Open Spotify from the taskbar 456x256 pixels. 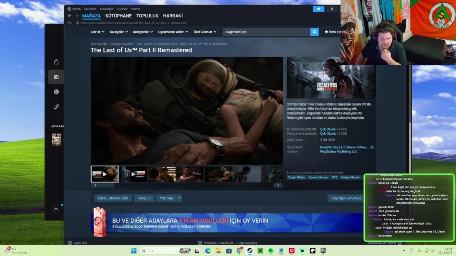271,251
